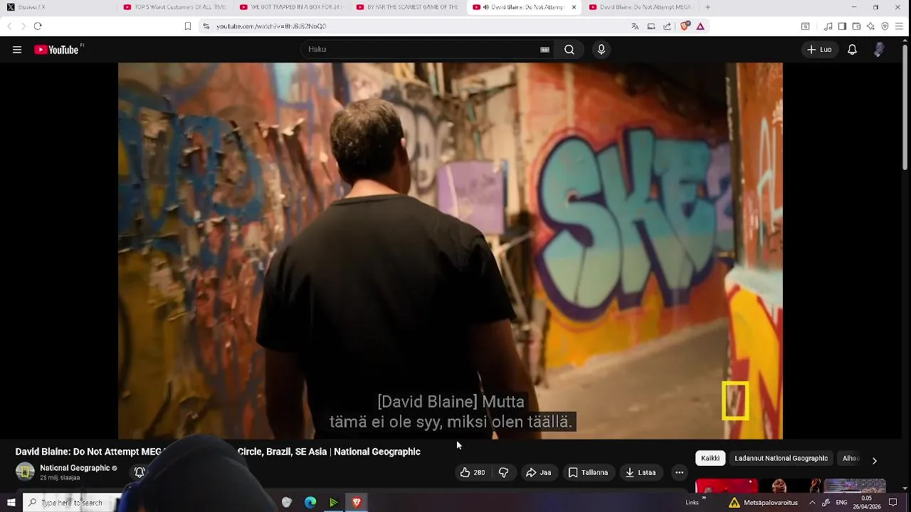This screenshot has width=911, height=512.
Task: Go back in browser history
Action: tap(9, 26)
